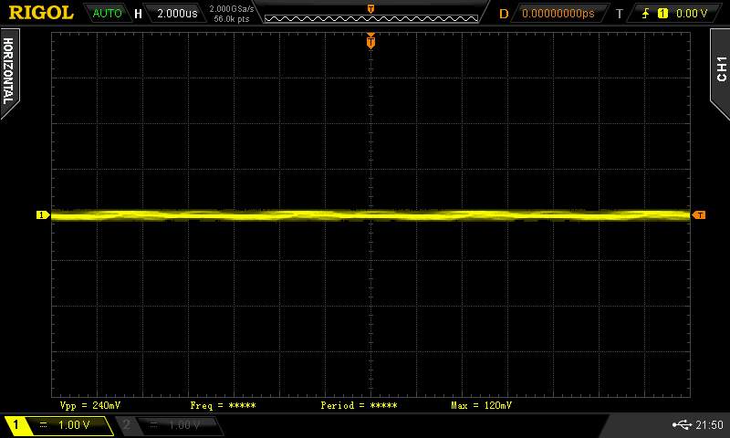
Task: Expand the sample rate and memory depth readout
Action: (x=231, y=14)
